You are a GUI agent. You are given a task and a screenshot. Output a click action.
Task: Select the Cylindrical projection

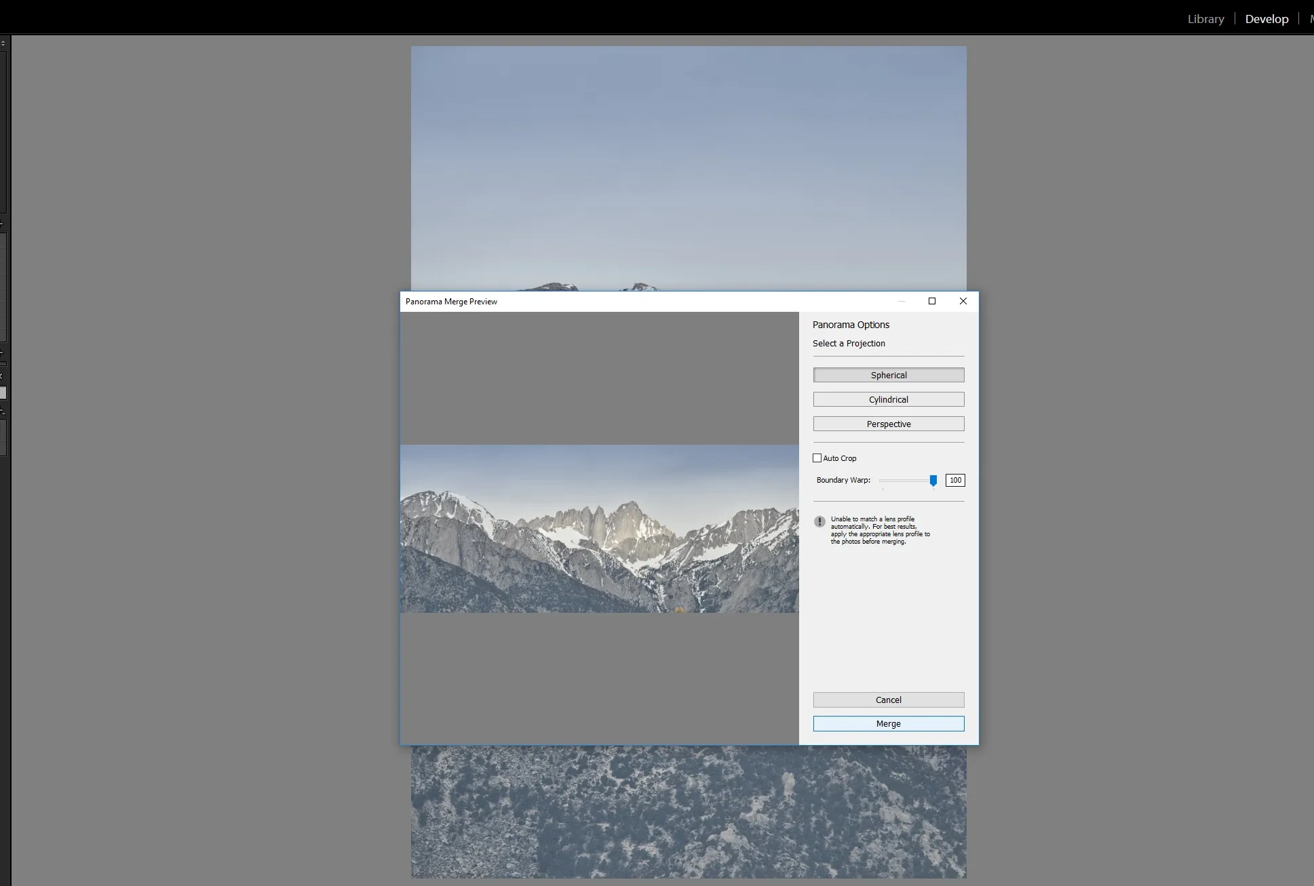[888, 399]
